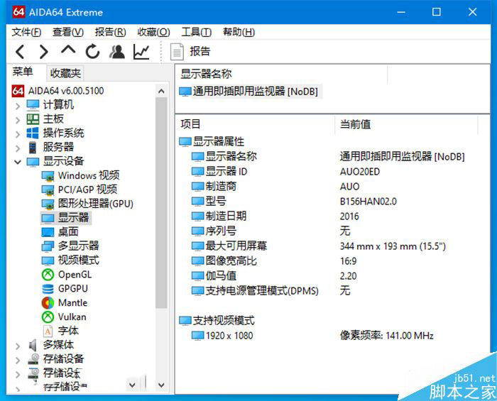Select PCI/AGP 视频 tree item
Screen dimensions: 497x401
pyautogui.click(x=80, y=189)
